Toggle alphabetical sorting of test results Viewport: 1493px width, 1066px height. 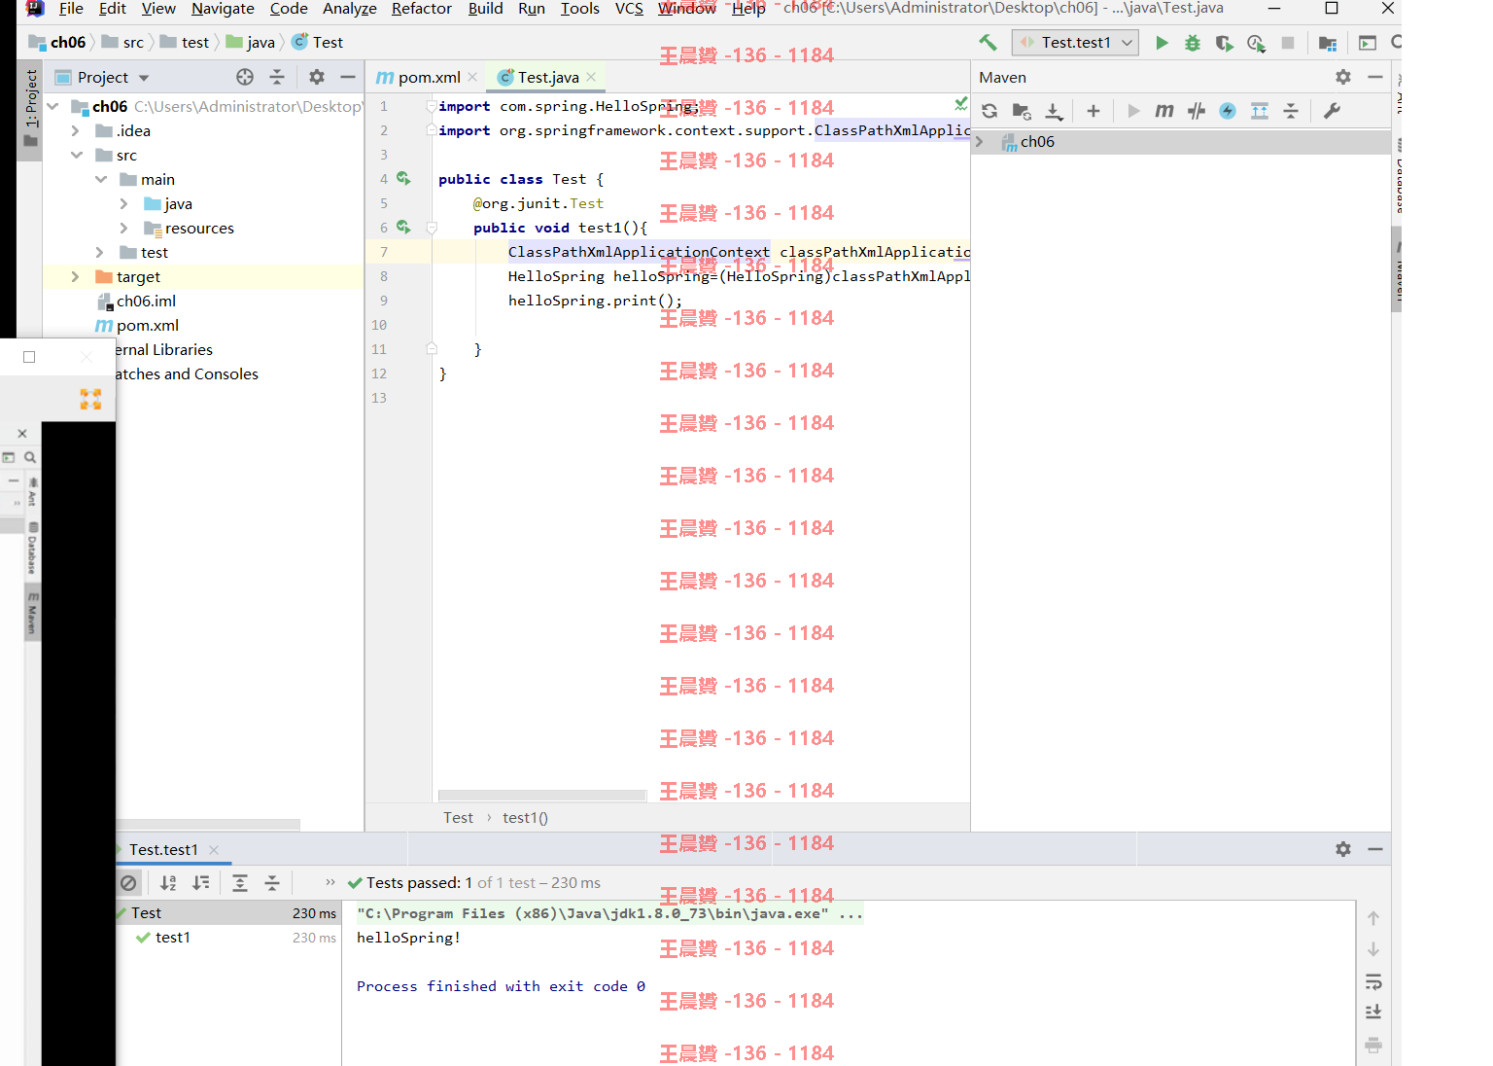pos(168,883)
